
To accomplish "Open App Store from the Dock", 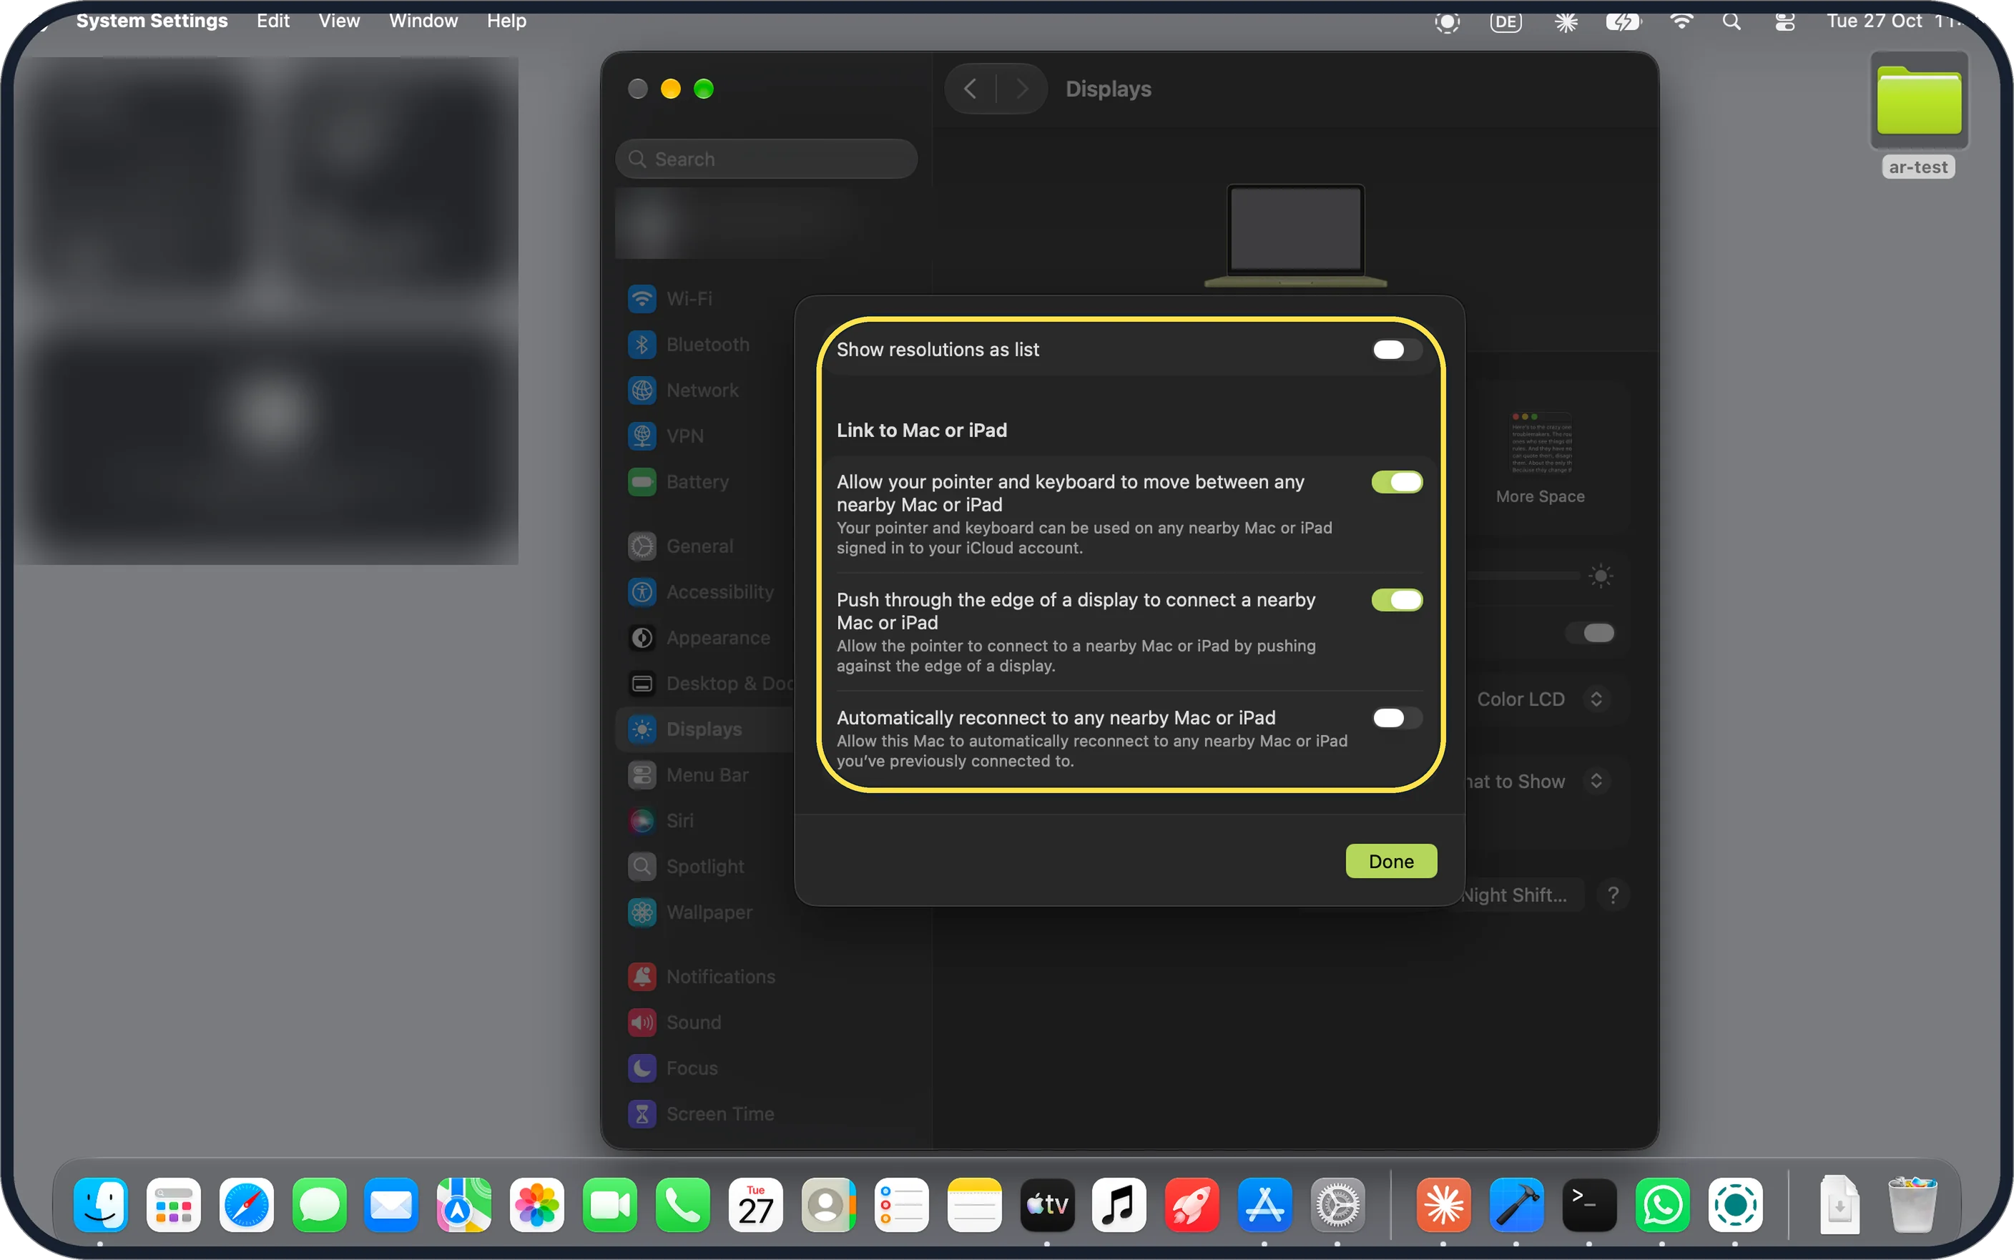I will 1265,1204.
